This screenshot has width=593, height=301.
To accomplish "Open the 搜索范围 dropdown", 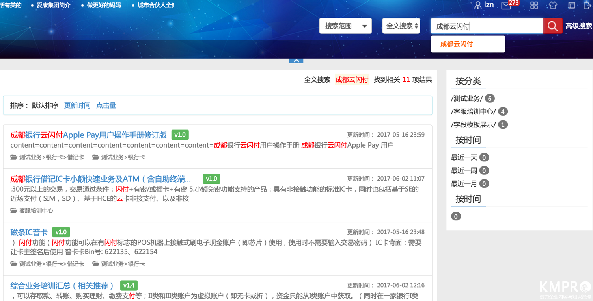I will tap(345, 26).
